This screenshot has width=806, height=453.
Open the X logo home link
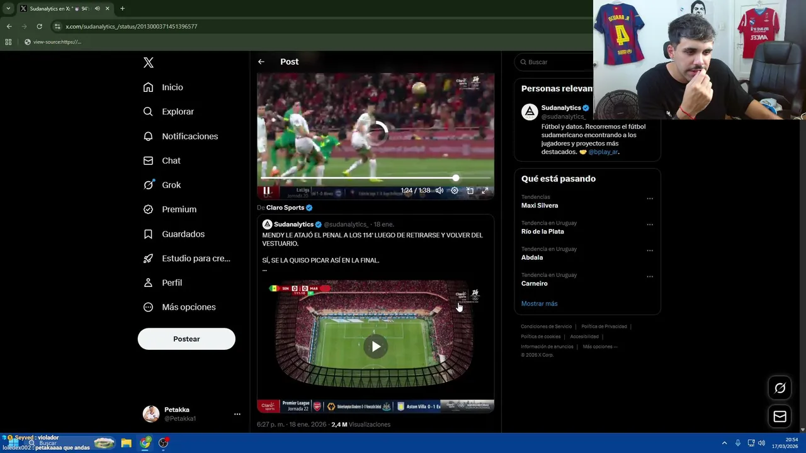(x=149, y=62)
